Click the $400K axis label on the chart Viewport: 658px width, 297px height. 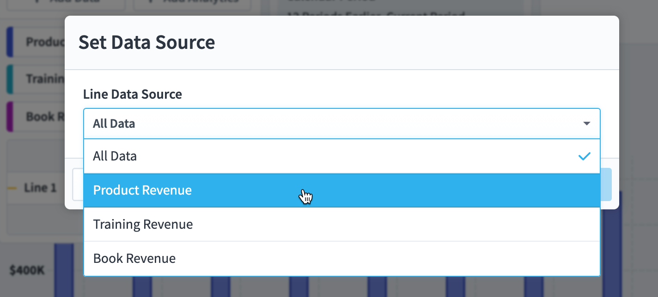(x=27, y=270)
